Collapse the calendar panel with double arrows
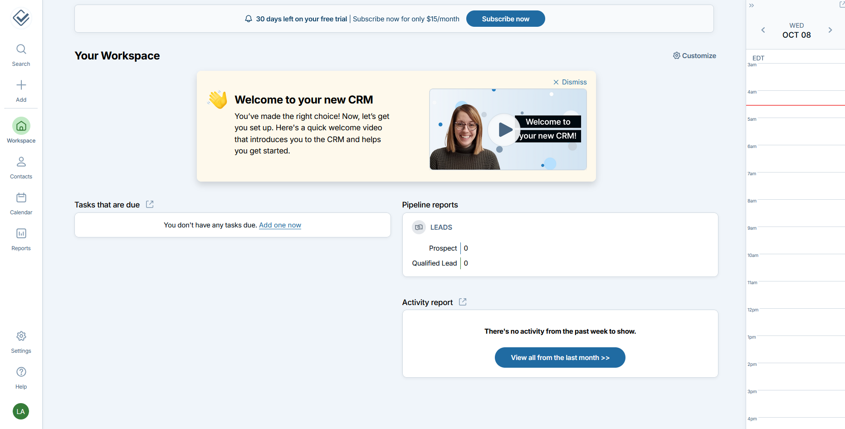This screenshot has width=845, height=429. coord(752,5)
